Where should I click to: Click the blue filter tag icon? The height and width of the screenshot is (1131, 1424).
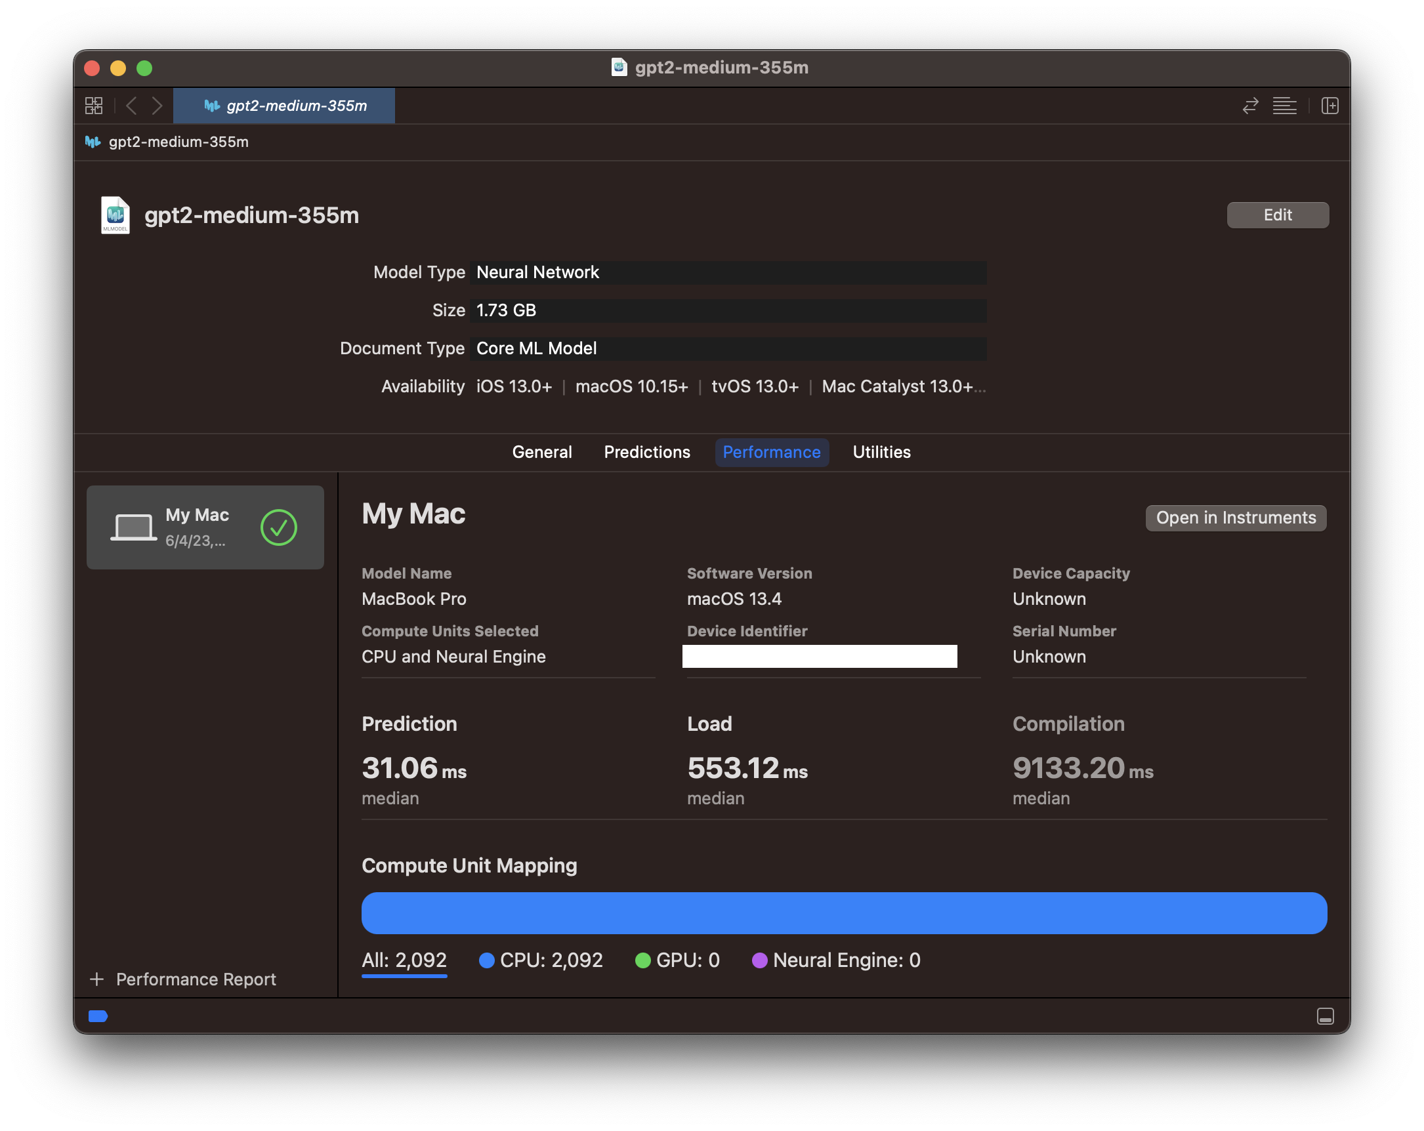pyautogui.click(x=98, y=1016)
